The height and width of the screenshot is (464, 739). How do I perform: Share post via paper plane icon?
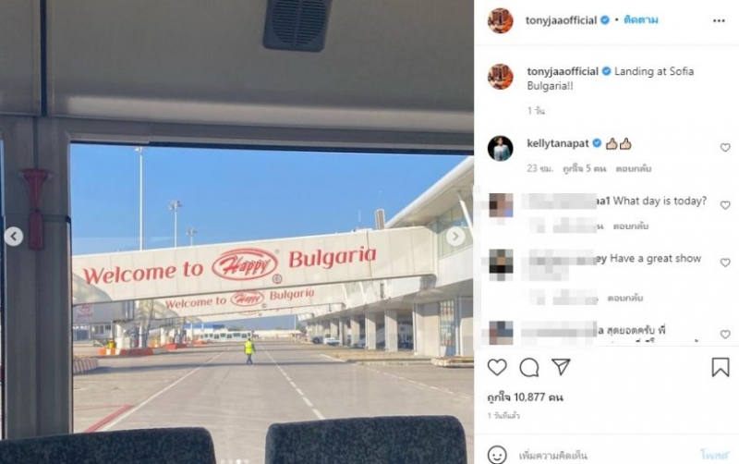pos(561,367)
